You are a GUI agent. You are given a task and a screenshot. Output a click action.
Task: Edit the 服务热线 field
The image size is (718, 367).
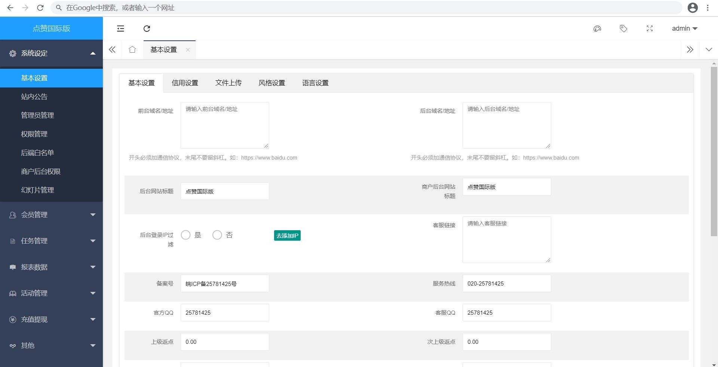pyautogui.click(x=507, y=283)
